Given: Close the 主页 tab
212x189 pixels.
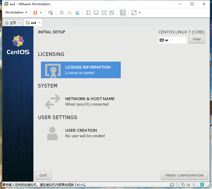Looking at the screenshot, I should (20, 23).
